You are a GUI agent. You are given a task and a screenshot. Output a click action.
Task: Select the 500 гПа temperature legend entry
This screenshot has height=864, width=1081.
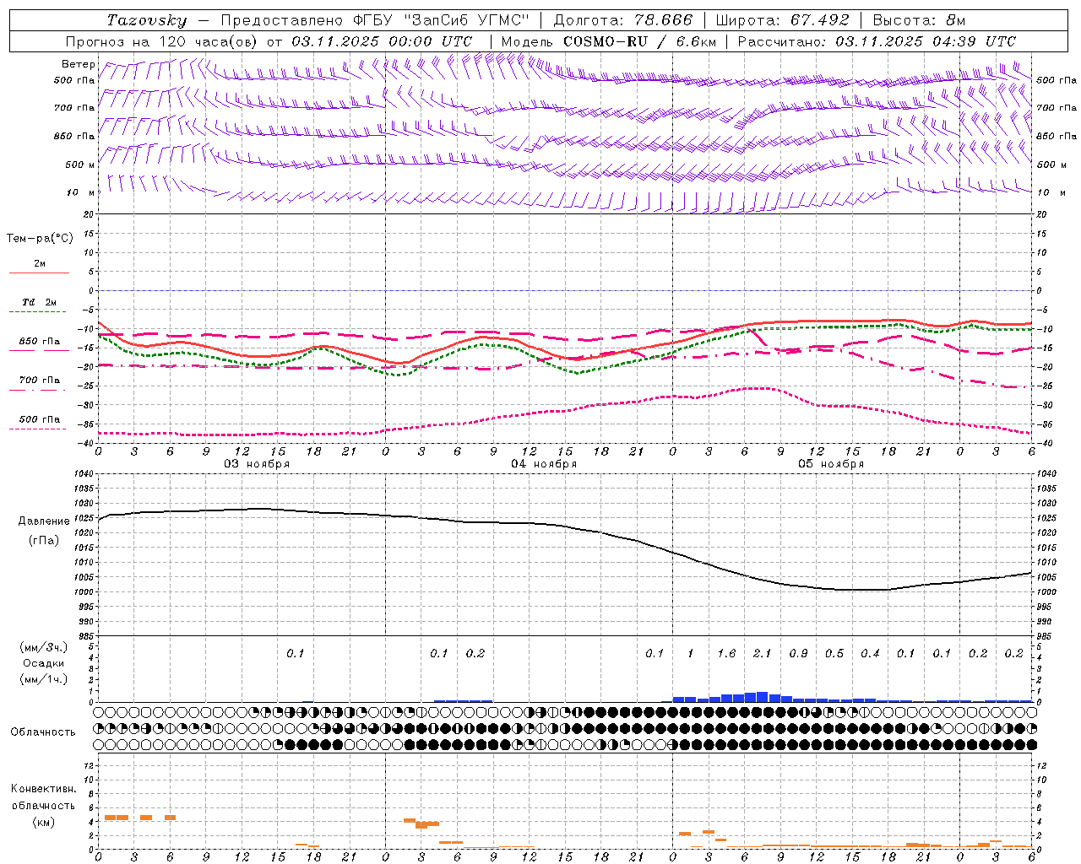point(40,419)
